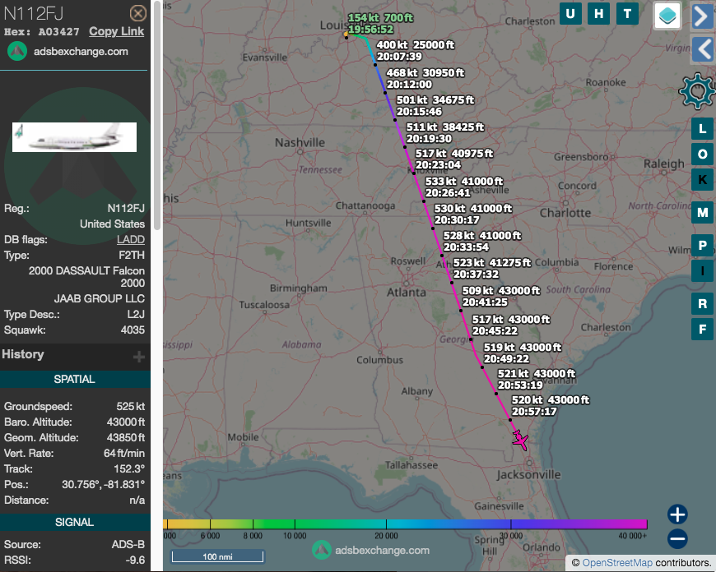Toggle the H map button

click(x=598, y=14)
